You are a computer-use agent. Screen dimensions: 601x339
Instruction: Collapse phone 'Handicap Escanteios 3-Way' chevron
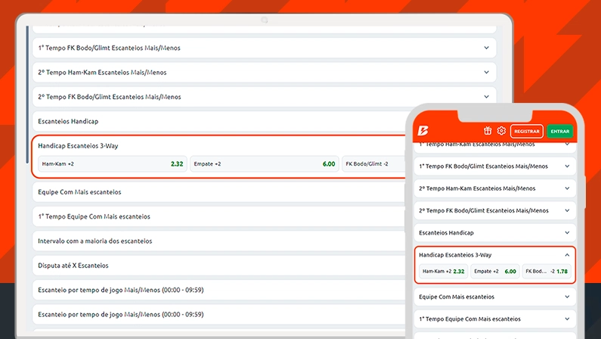point(567,255)
